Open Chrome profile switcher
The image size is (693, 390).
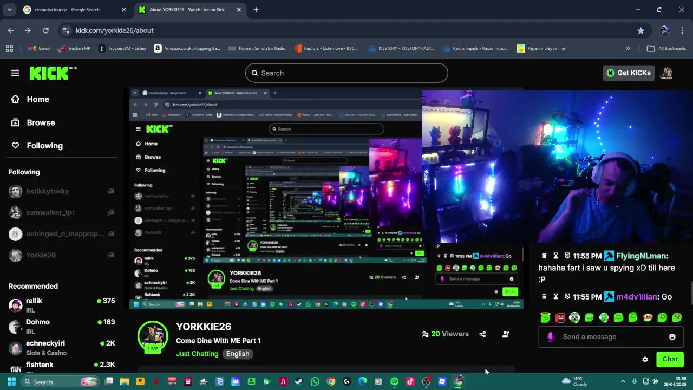[665, 30]
